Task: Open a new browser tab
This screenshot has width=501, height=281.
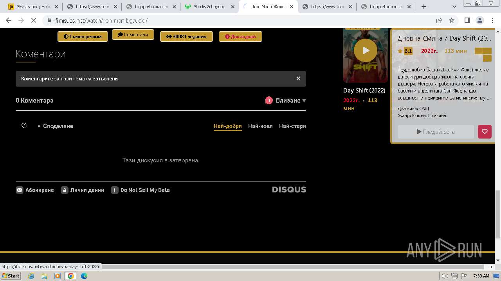Action: tap(424, 7)
